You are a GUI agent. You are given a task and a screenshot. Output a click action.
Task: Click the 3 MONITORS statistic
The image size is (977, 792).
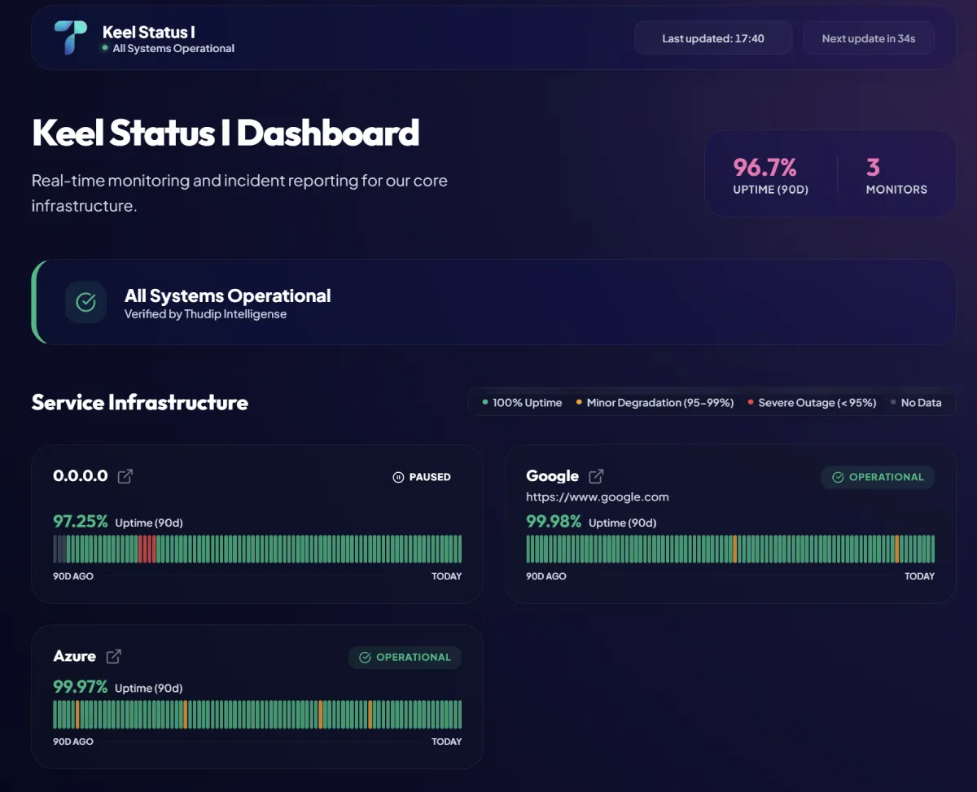[x=896, y=176]
